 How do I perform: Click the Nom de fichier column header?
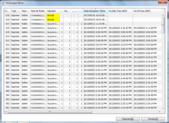[x=38, y=11]
